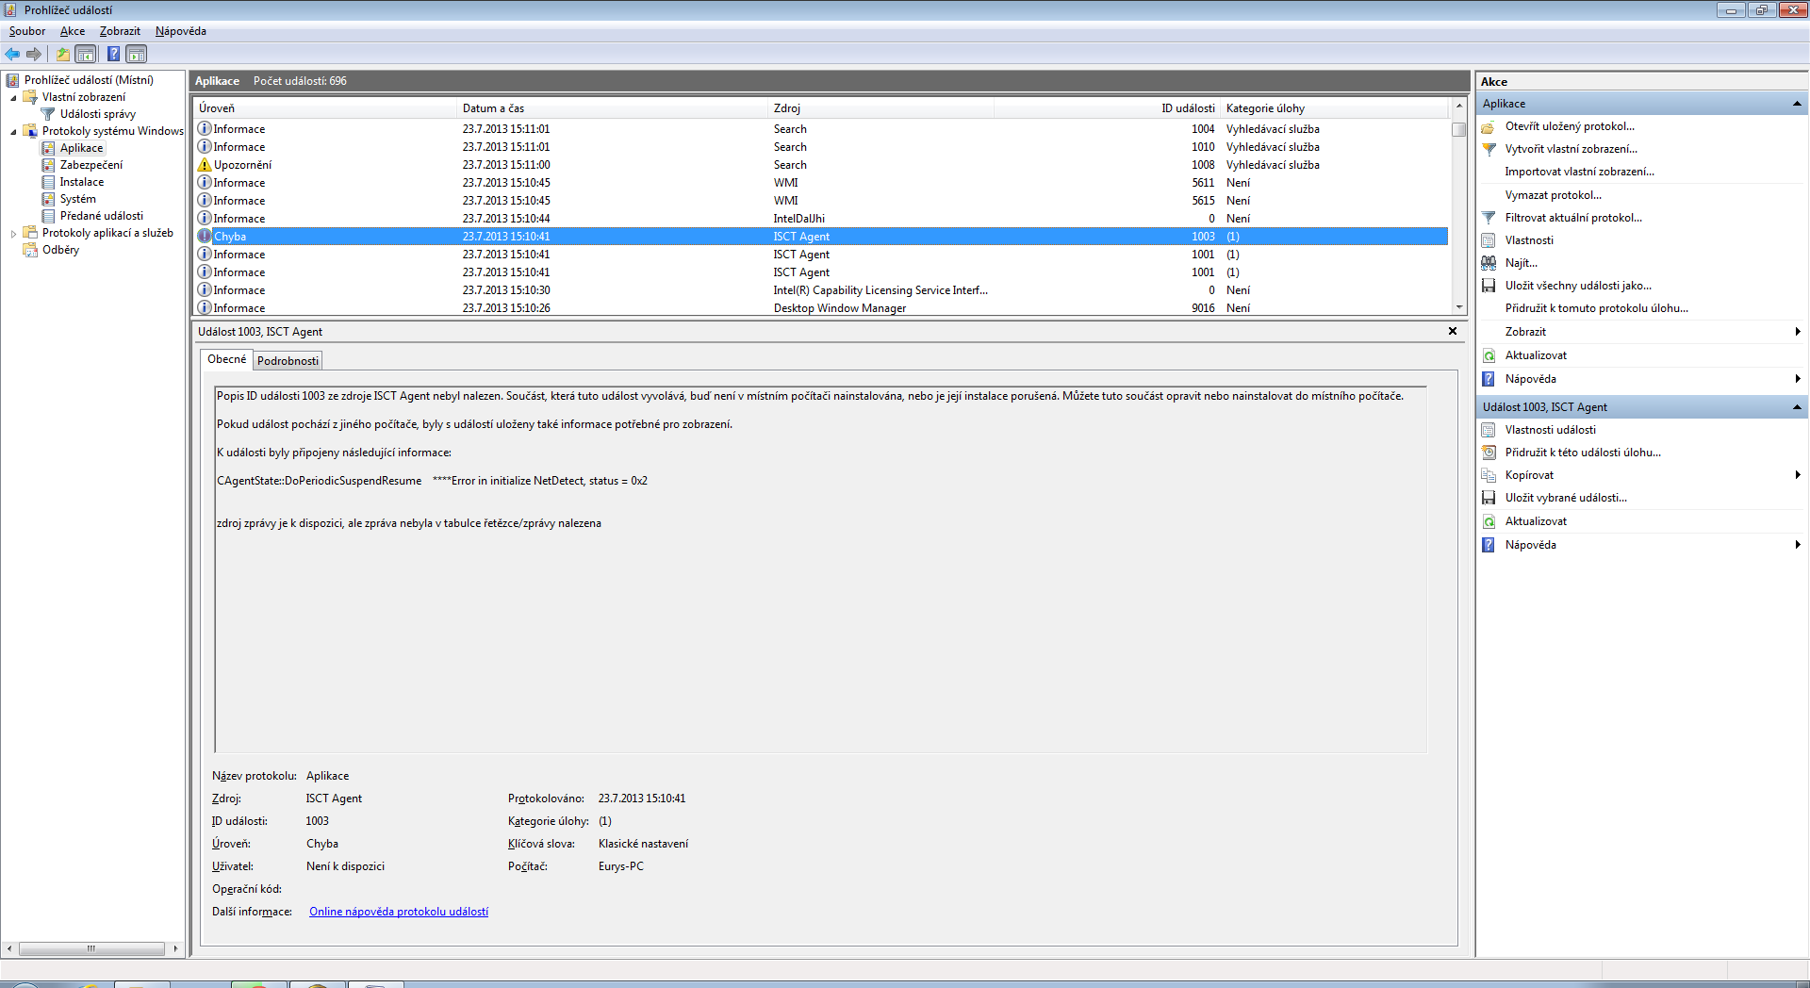This screenshot has width=1810, height=988.
Task: Click the Back arrow toolbar icon
Action: coord(12,54)
